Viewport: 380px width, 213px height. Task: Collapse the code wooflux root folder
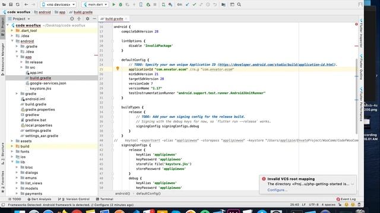[x=8, y=25]
